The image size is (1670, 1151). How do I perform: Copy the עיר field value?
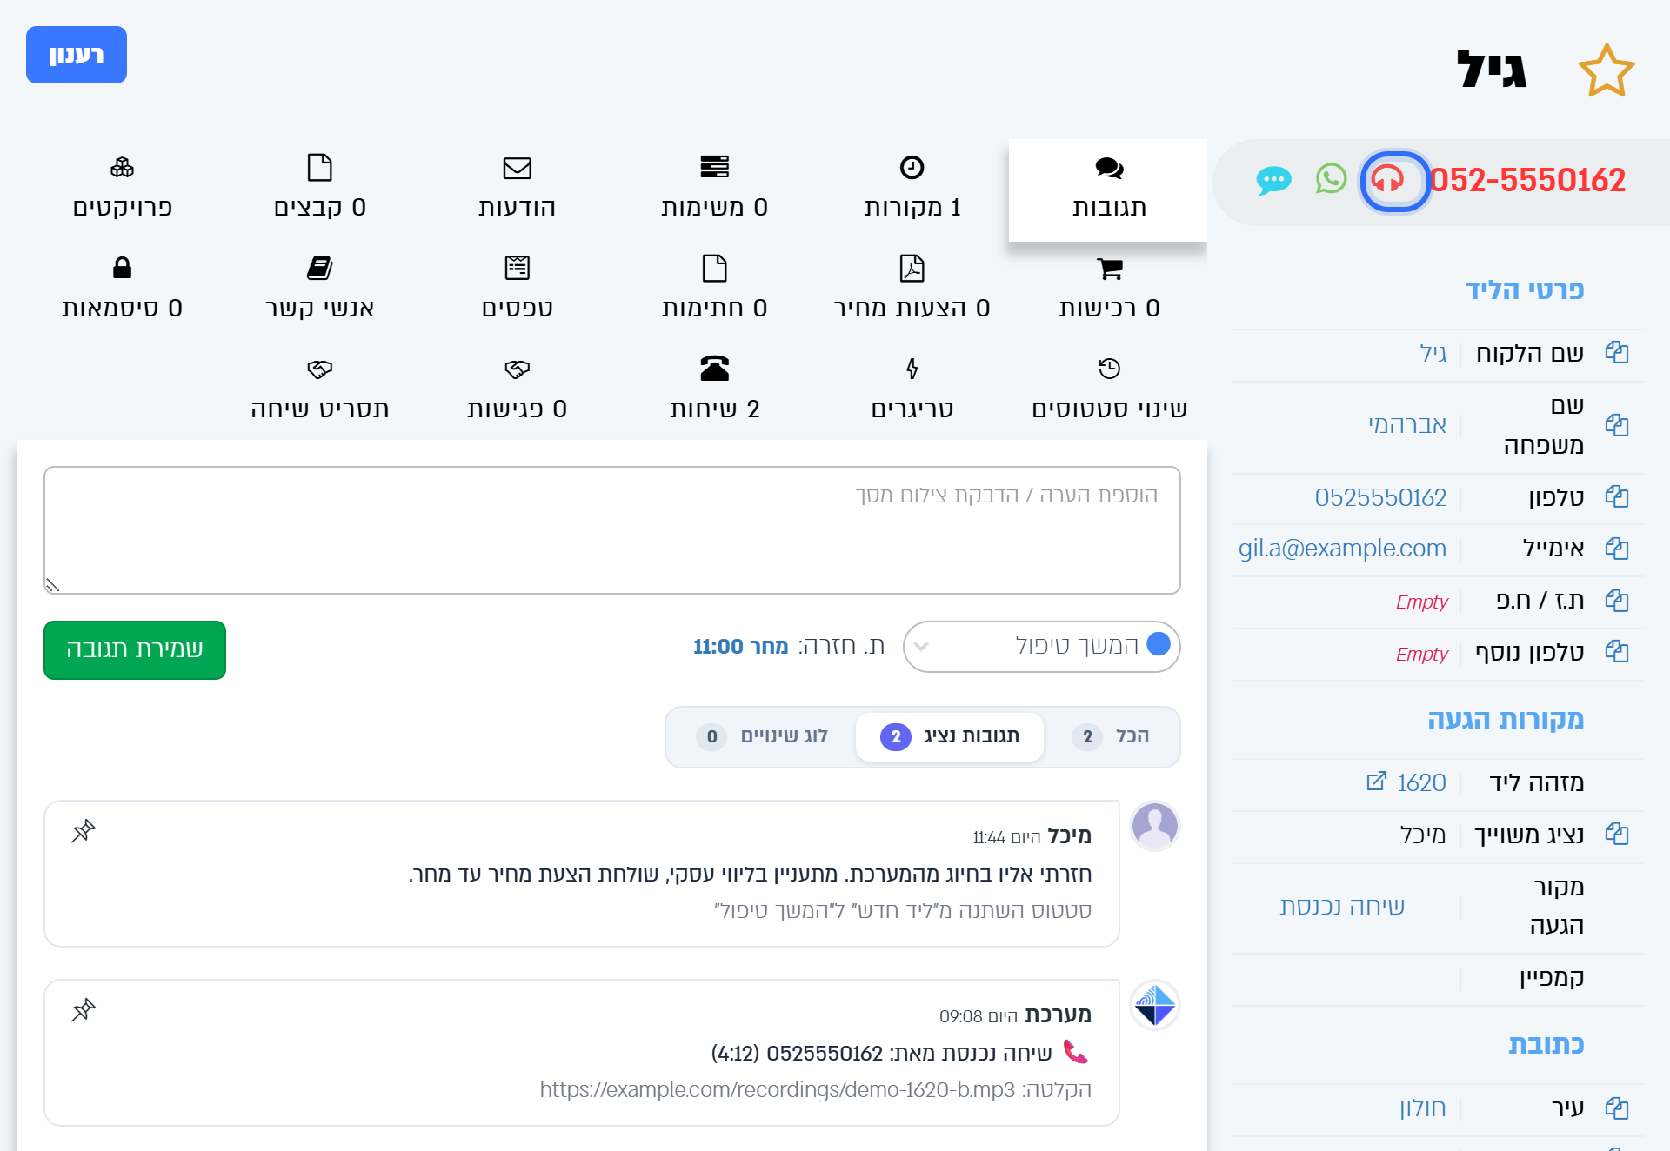point(1616,1108)
